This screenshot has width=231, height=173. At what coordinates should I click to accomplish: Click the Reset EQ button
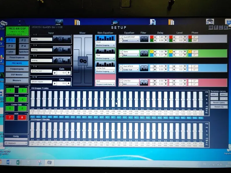pos(219,107)
